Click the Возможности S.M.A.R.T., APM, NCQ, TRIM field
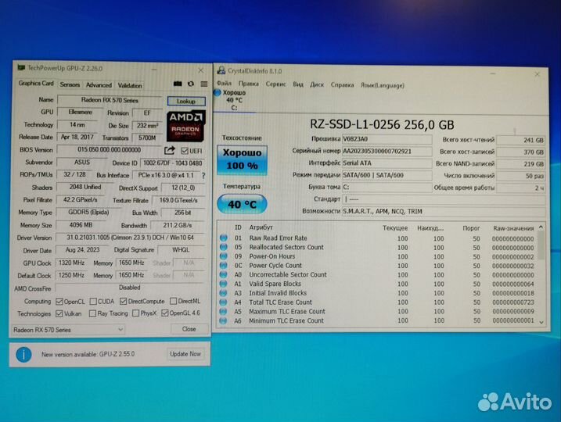 (444, 211)
